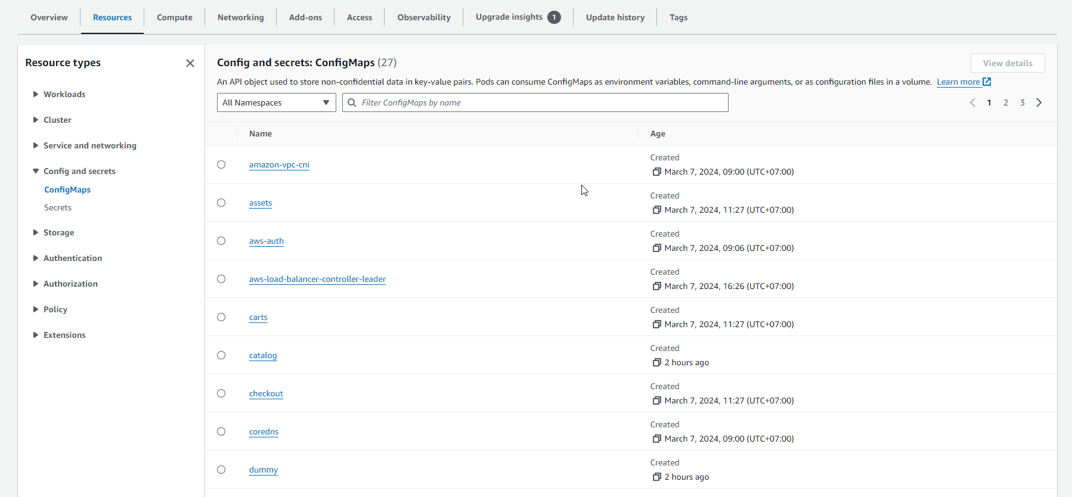Screen dimensions: 1072x497
Task: Expand the Cluster resource type
Action: point(36,120)
